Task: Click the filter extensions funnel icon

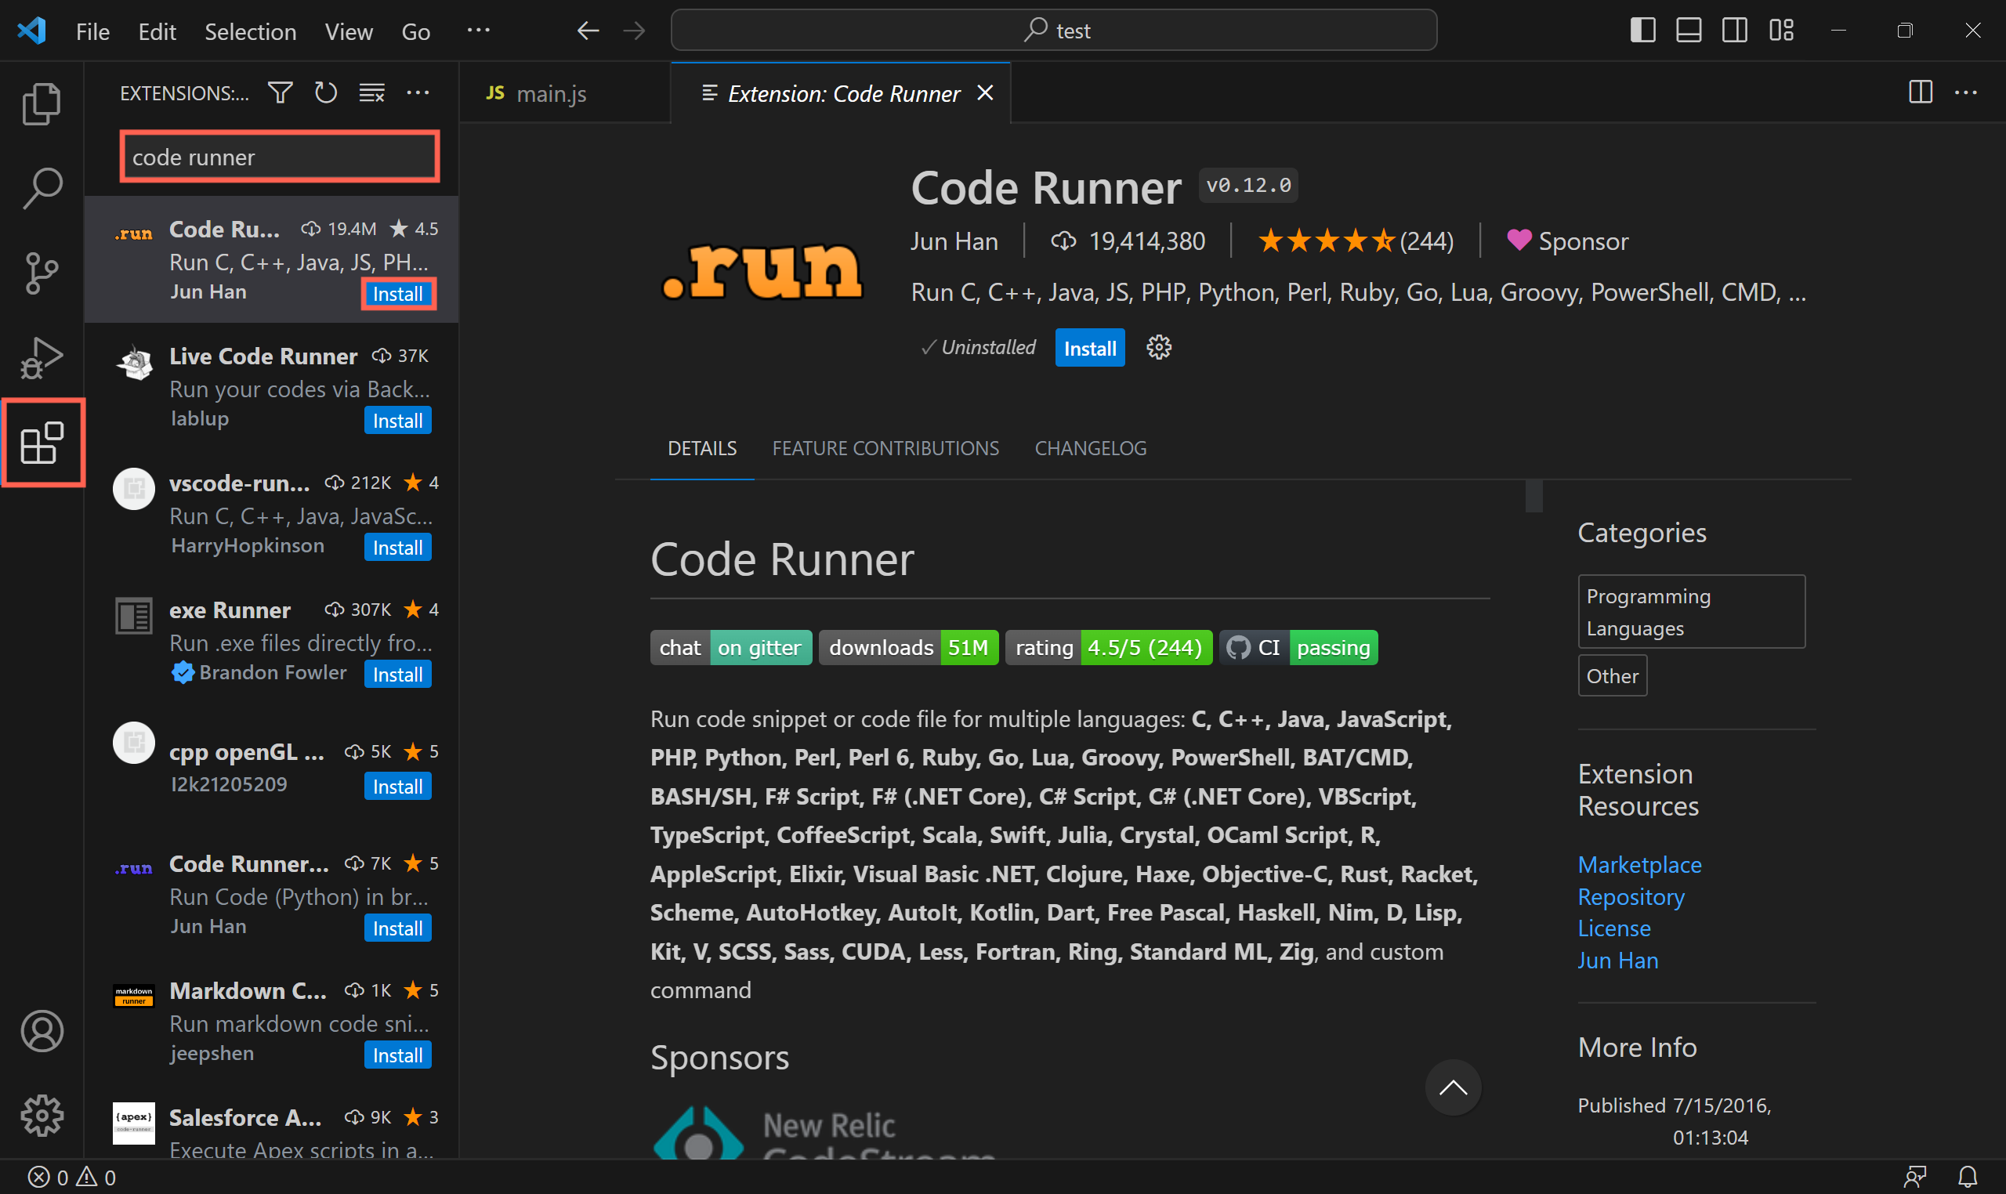Action: coord(280,93)
